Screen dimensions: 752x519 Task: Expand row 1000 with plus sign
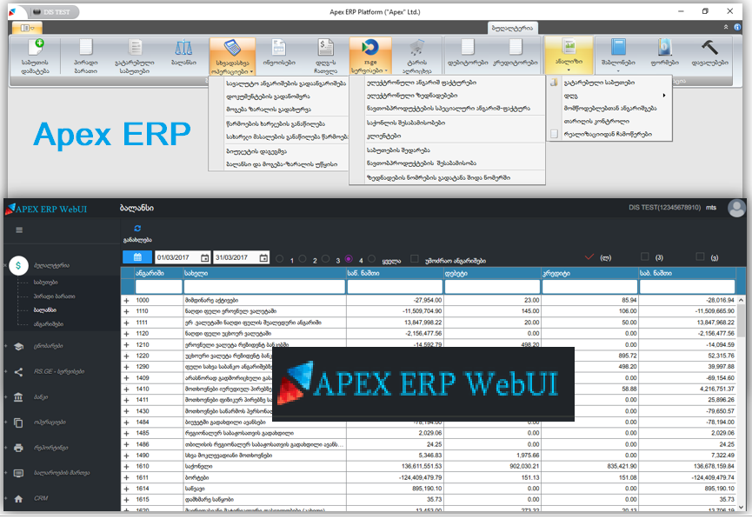pos(127,301)
